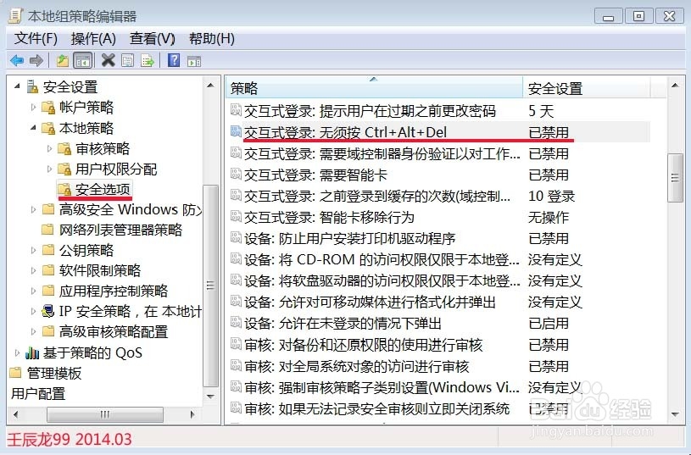Expand the 基于策略的 QoS node
Viewport: 691px width, 455px height.
(x=17, y=352)
